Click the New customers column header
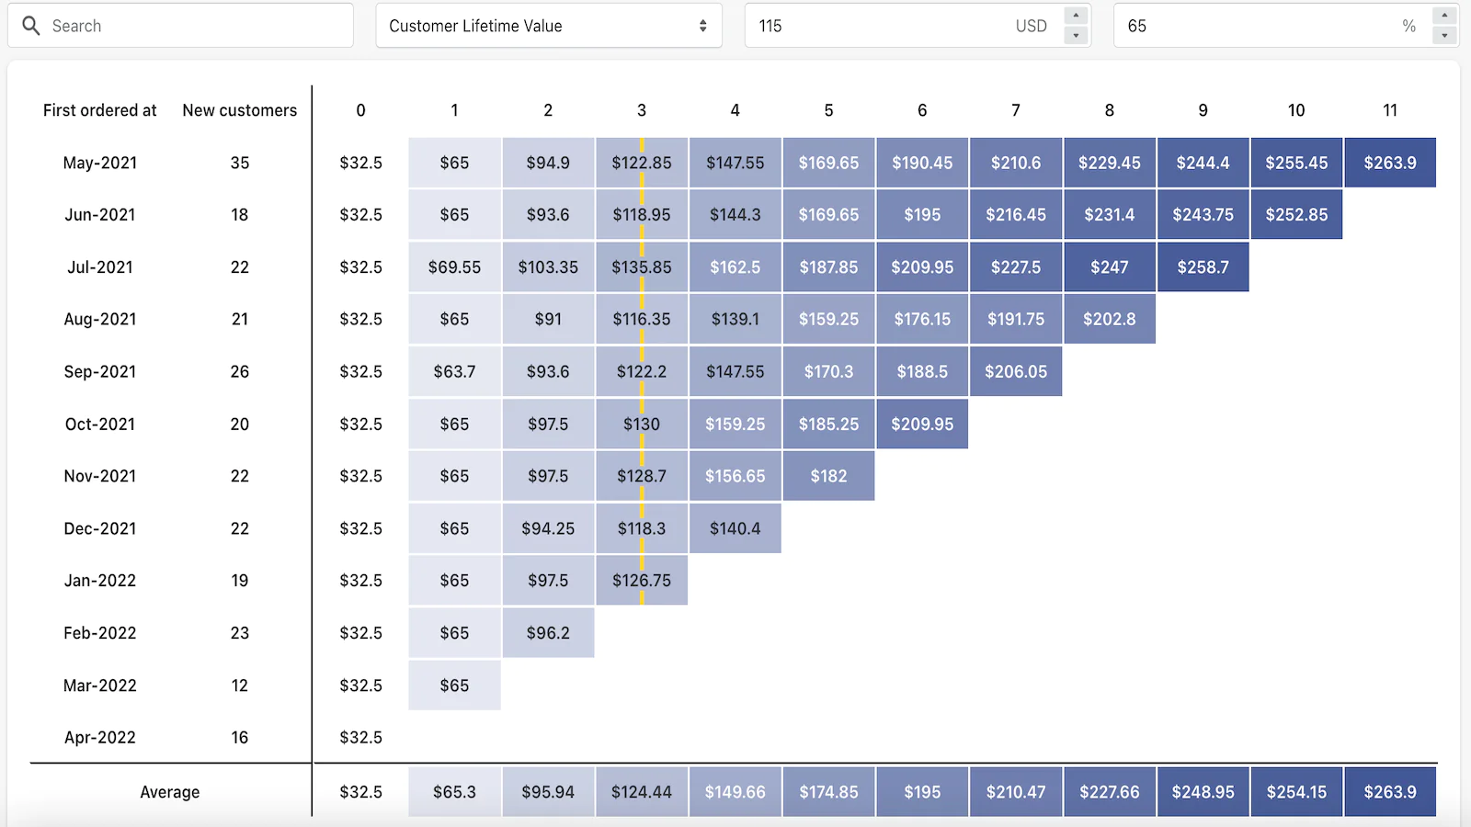Viewport: 1471px width, 827px height. click(x=239, y=110)
